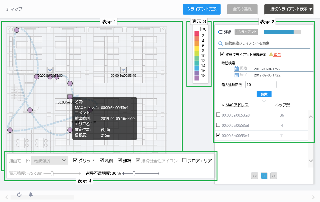Go to previous page with << button
This screenshot has height=202, width=320.
254,176
